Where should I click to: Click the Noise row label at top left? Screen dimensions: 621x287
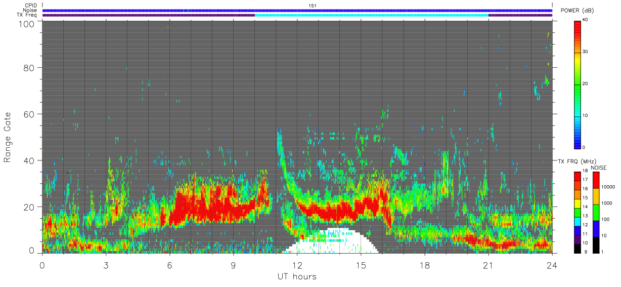(x=30, y=10)
